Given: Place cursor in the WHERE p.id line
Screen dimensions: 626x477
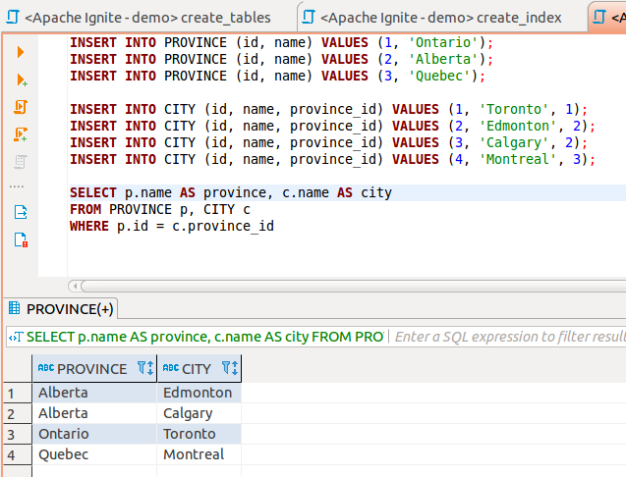Looking at the screenshot, I should (172, 226).
